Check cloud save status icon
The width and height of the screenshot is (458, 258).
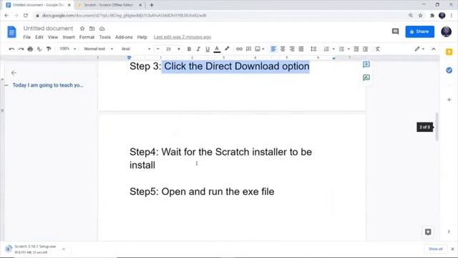(102, 29)
